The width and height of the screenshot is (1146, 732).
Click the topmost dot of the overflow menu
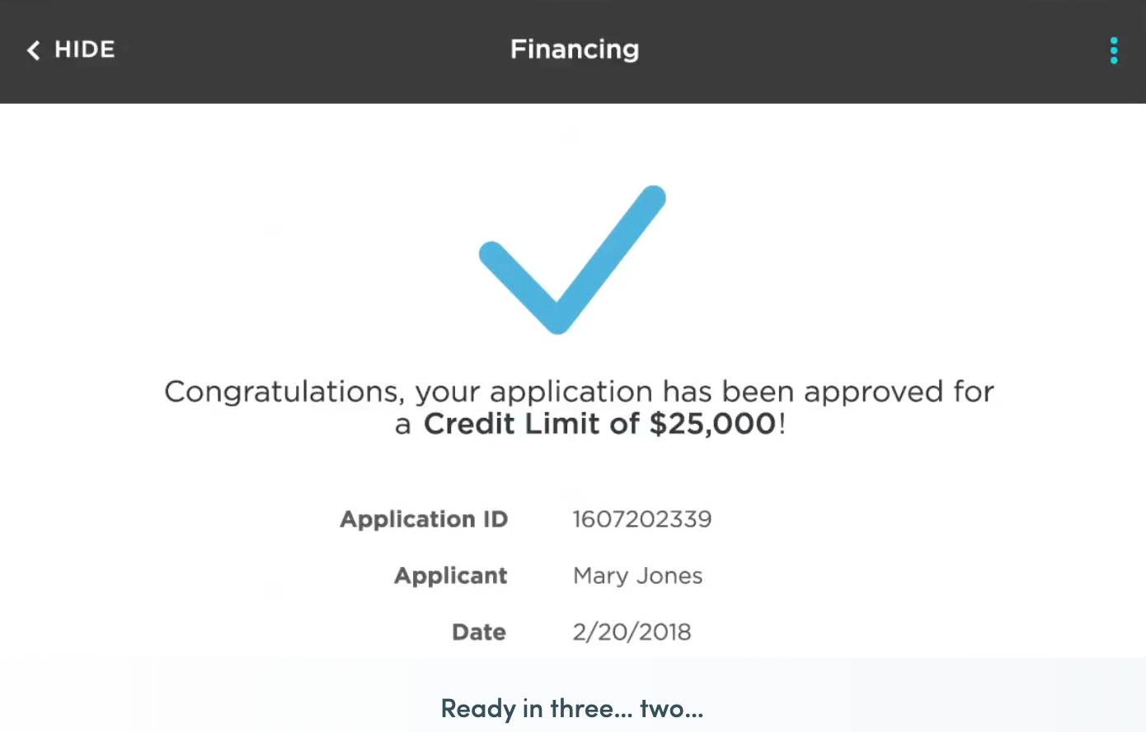coord(1114,41)
